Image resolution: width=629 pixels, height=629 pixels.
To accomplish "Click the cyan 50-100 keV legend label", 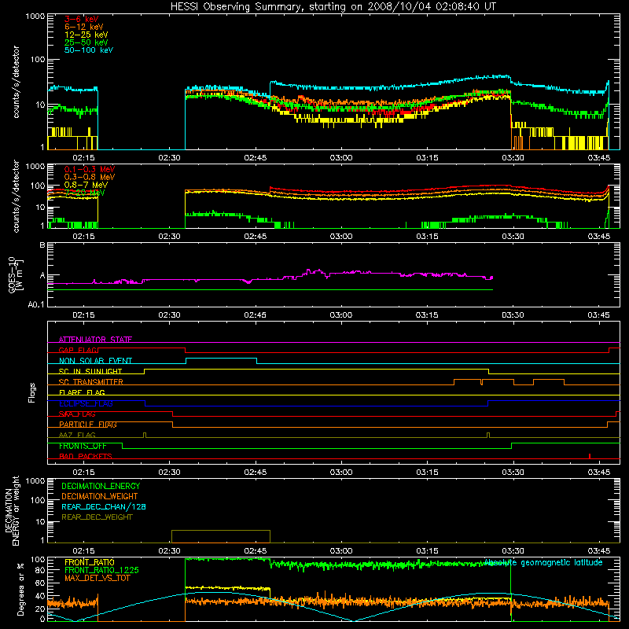I will coord(89,50).
